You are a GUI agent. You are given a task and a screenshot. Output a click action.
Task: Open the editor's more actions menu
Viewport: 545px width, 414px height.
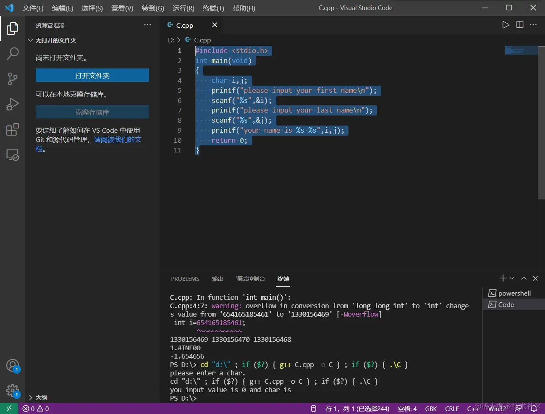point(533,25)
